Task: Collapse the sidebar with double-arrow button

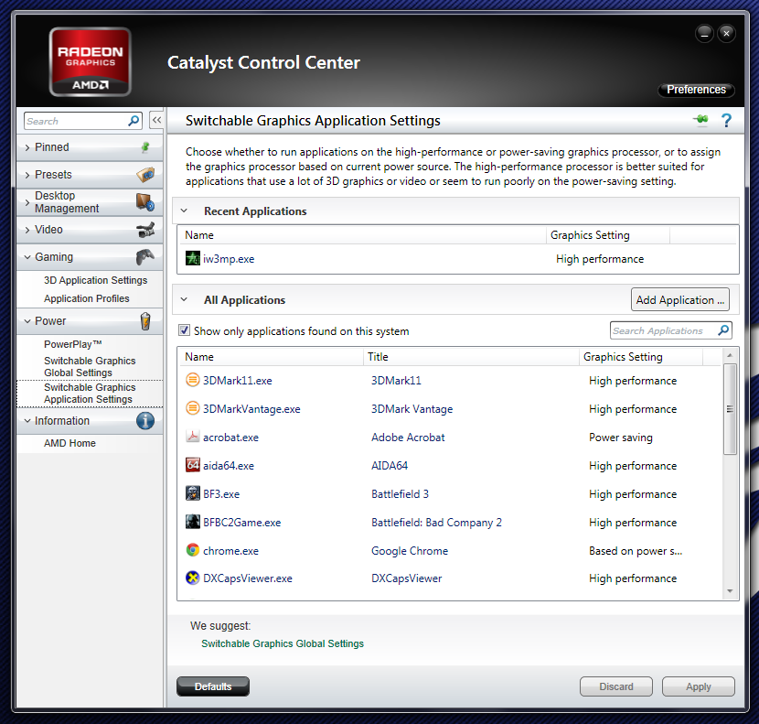Action: pos(156,120)
